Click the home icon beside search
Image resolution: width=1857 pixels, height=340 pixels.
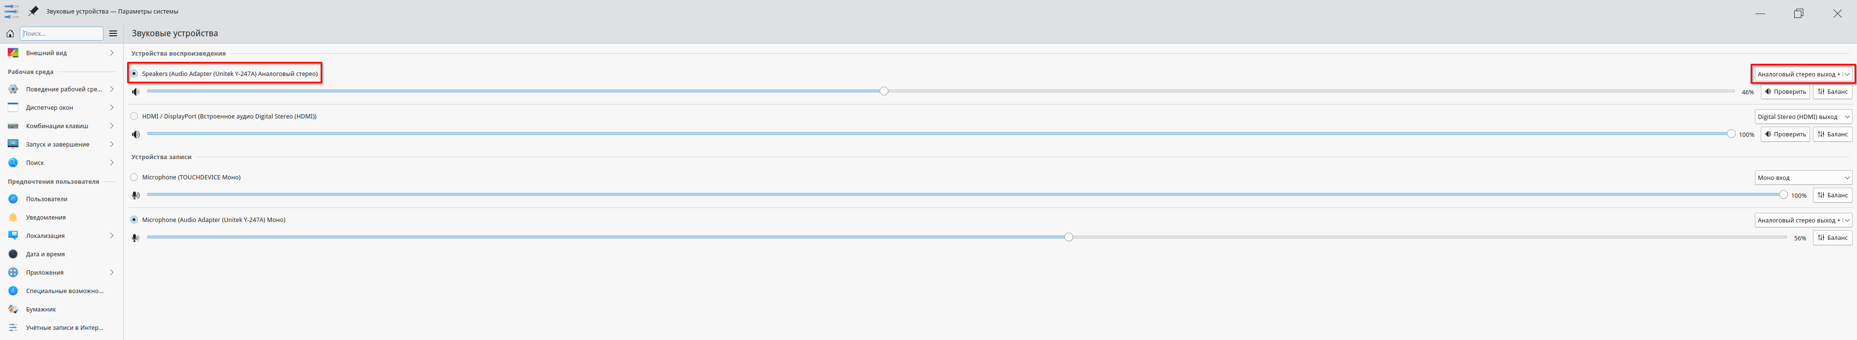tap(10, 34)
